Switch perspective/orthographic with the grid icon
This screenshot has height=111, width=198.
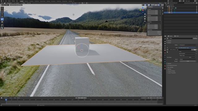tap(145, 21)
